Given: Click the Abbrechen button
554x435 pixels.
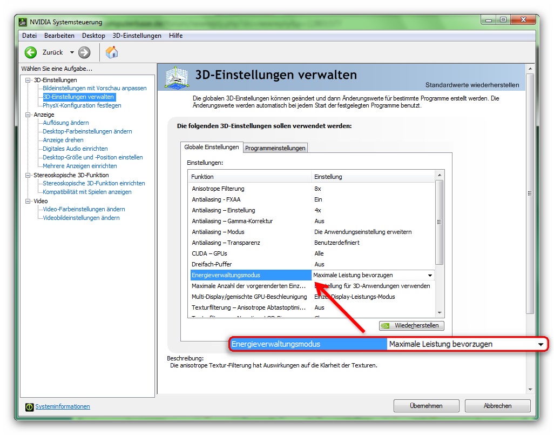Looking at the screenshot, I should [497, 406].
